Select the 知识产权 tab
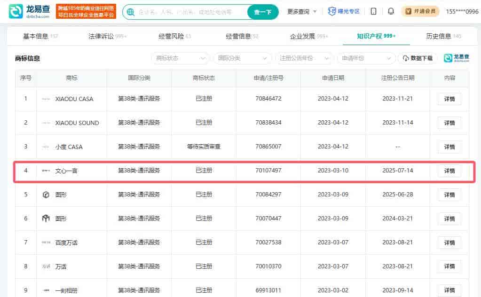 pyautogui.click(x=376, y=36)
